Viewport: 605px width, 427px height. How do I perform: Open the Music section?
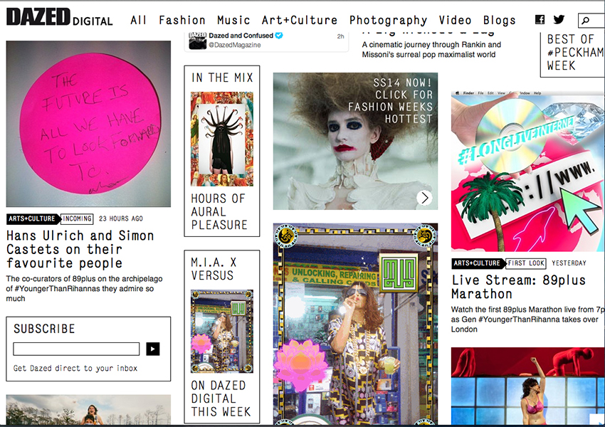point(233,20)
